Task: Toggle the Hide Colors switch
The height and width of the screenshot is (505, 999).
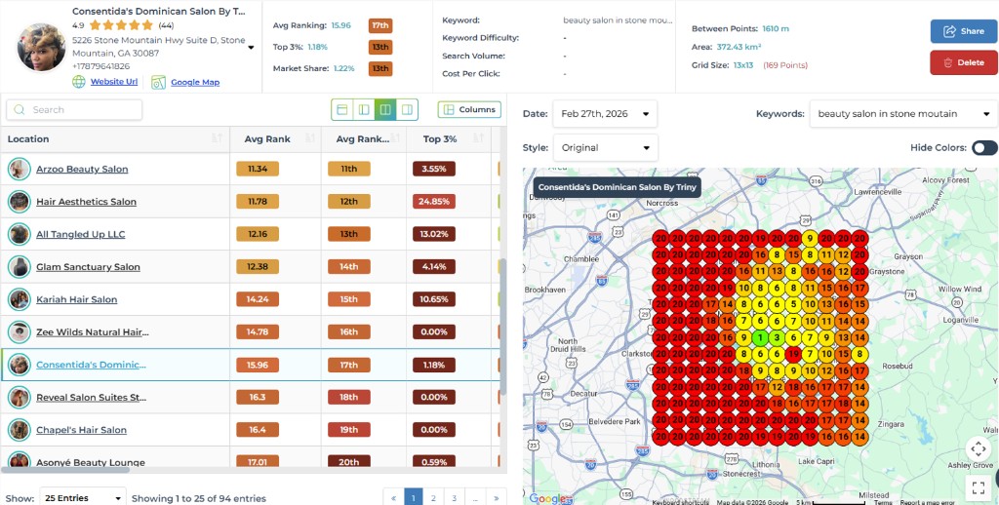Action: point(983,148)
